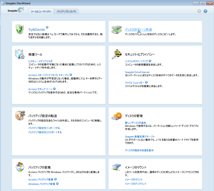Click ディスクの現在の状態を表示 link
This screenshot has width=214, height=191.
(x=139, y=150)
